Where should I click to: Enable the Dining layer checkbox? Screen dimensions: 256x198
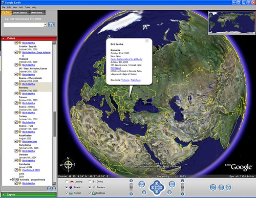click(90, 182)
